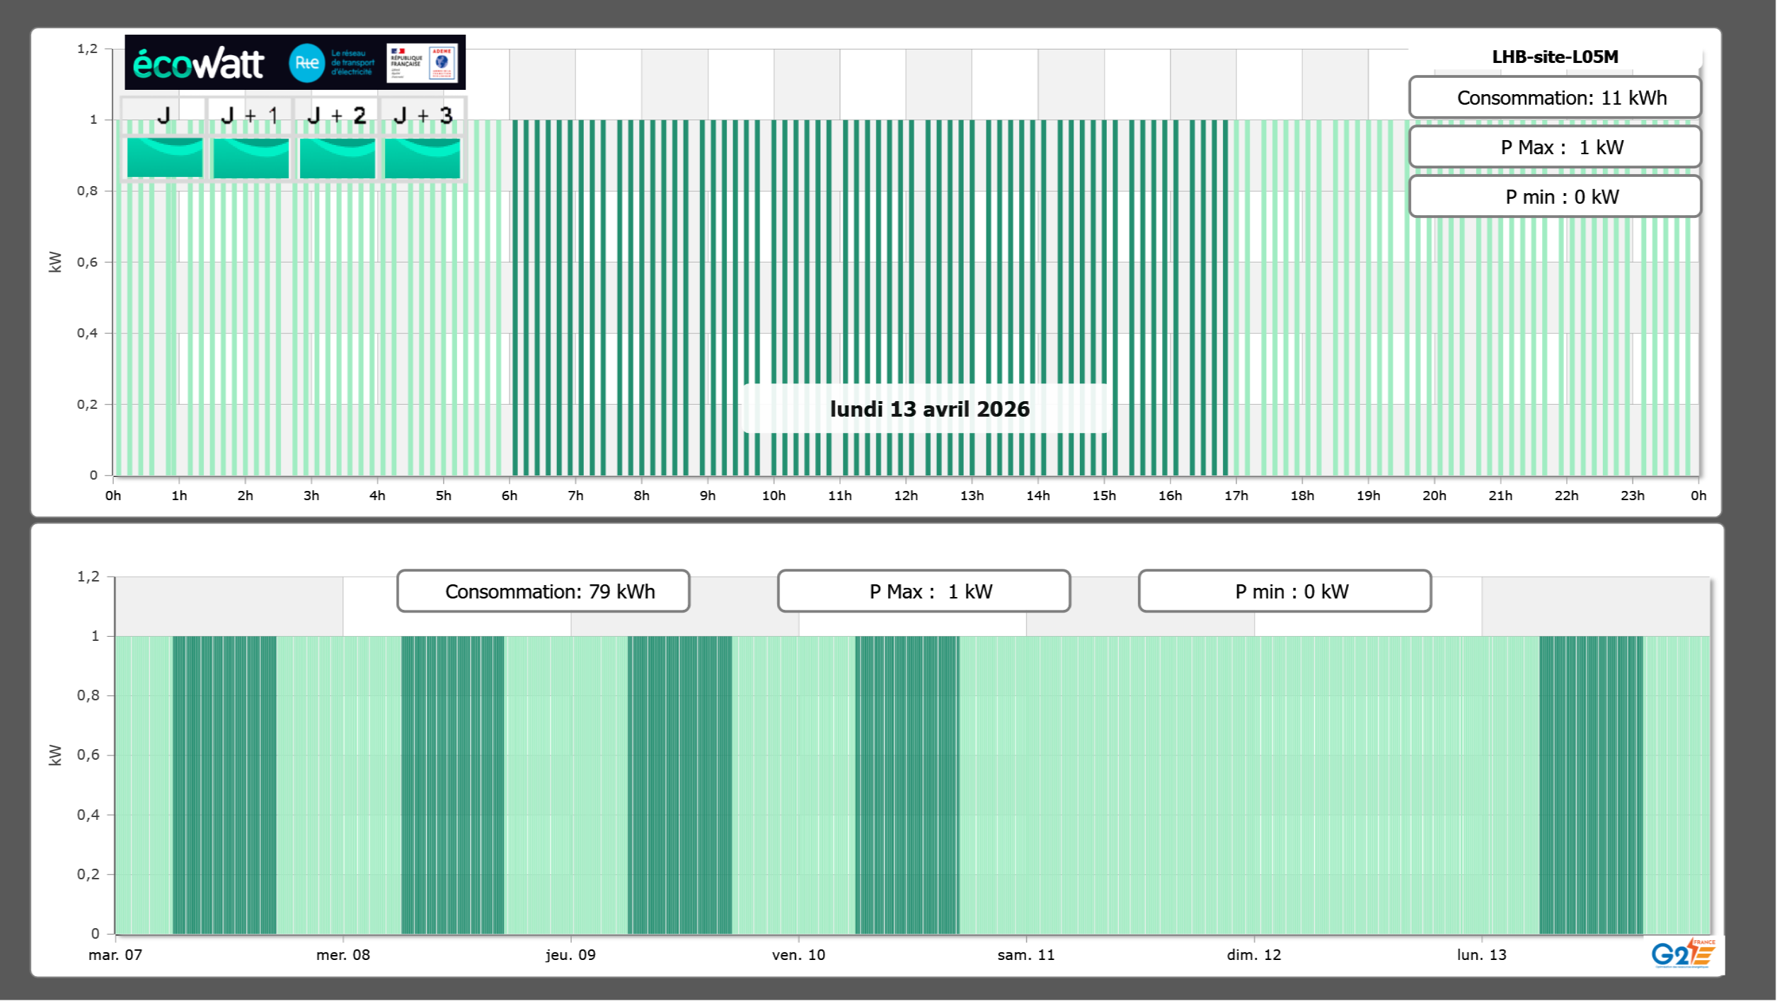
Task: Click the green wave icon under J + 1
Action: click(x=251, y=157)
